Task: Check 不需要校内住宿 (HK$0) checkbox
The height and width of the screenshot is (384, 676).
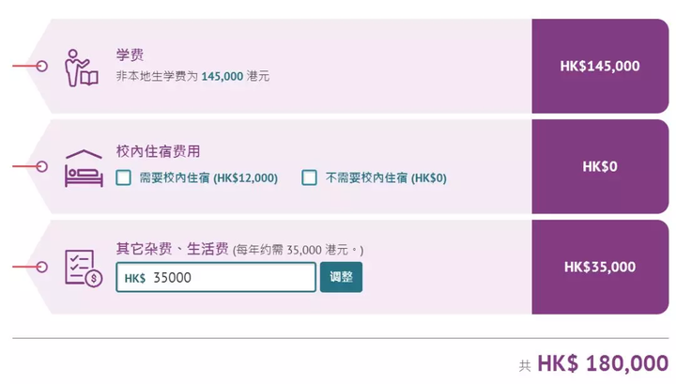Action: coord(309,177)
